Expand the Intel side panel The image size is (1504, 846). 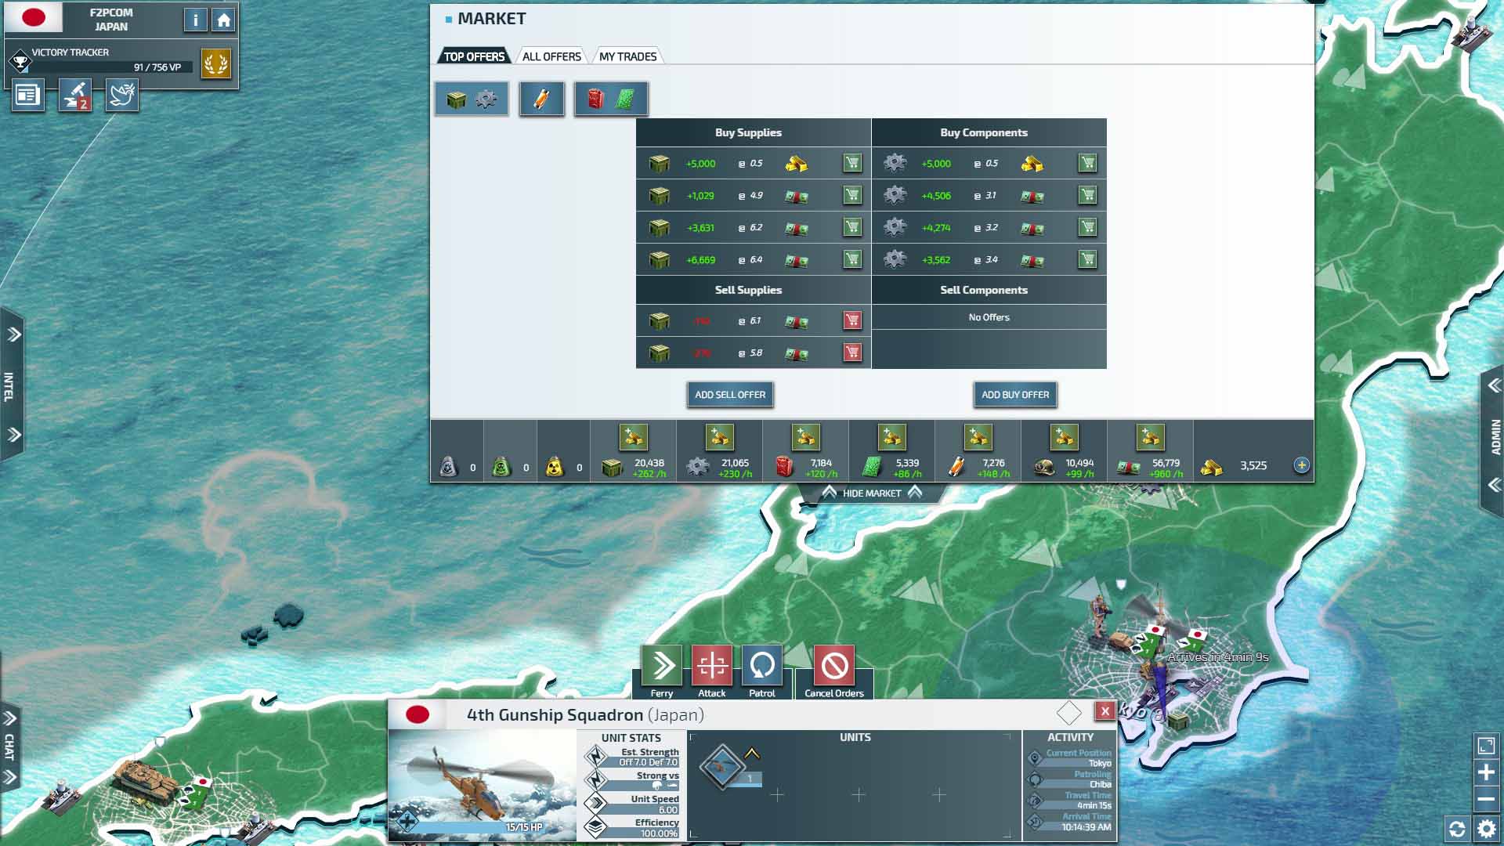(11, 385)
